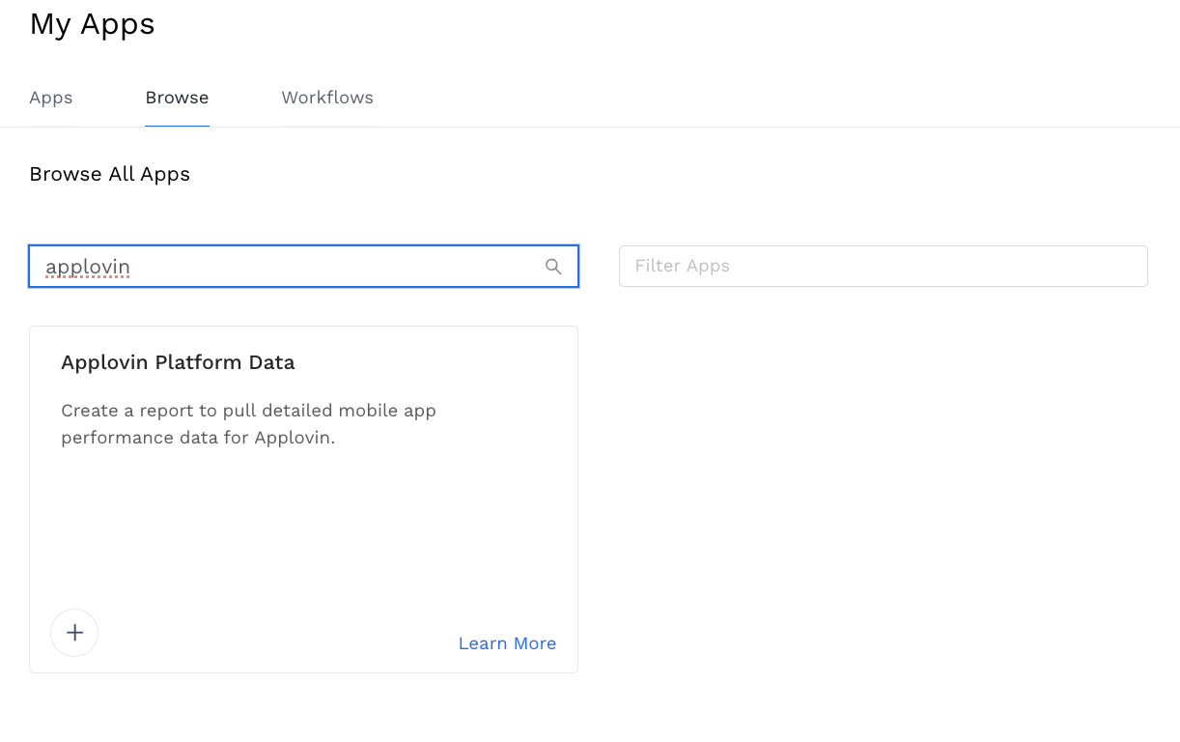Click the app description text about mobile performance

248,423
